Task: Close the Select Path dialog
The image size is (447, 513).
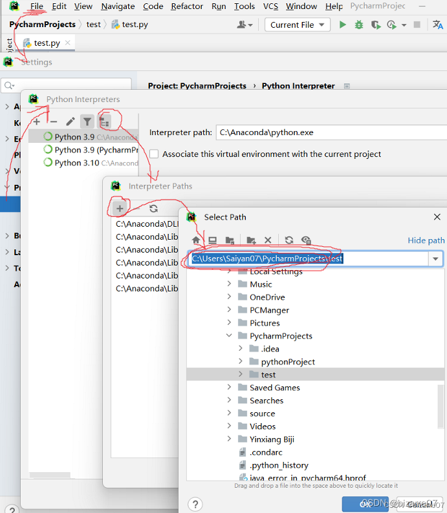Action: pos(437,217)
